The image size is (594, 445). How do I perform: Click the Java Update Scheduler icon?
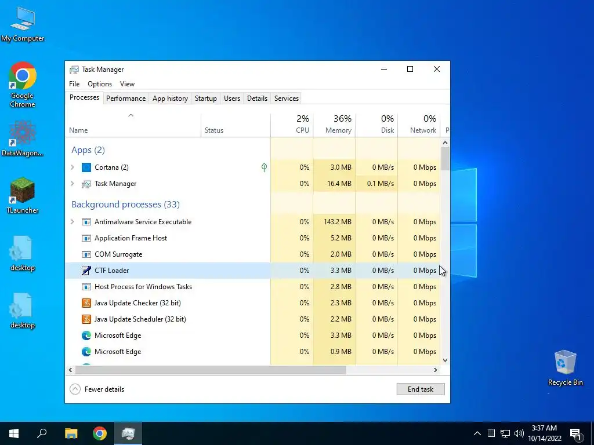tap(86, 319)
